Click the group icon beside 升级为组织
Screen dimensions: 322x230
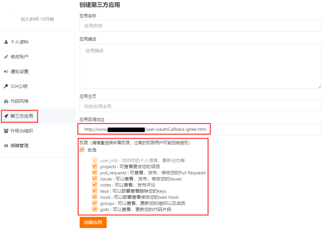point(6,131)
